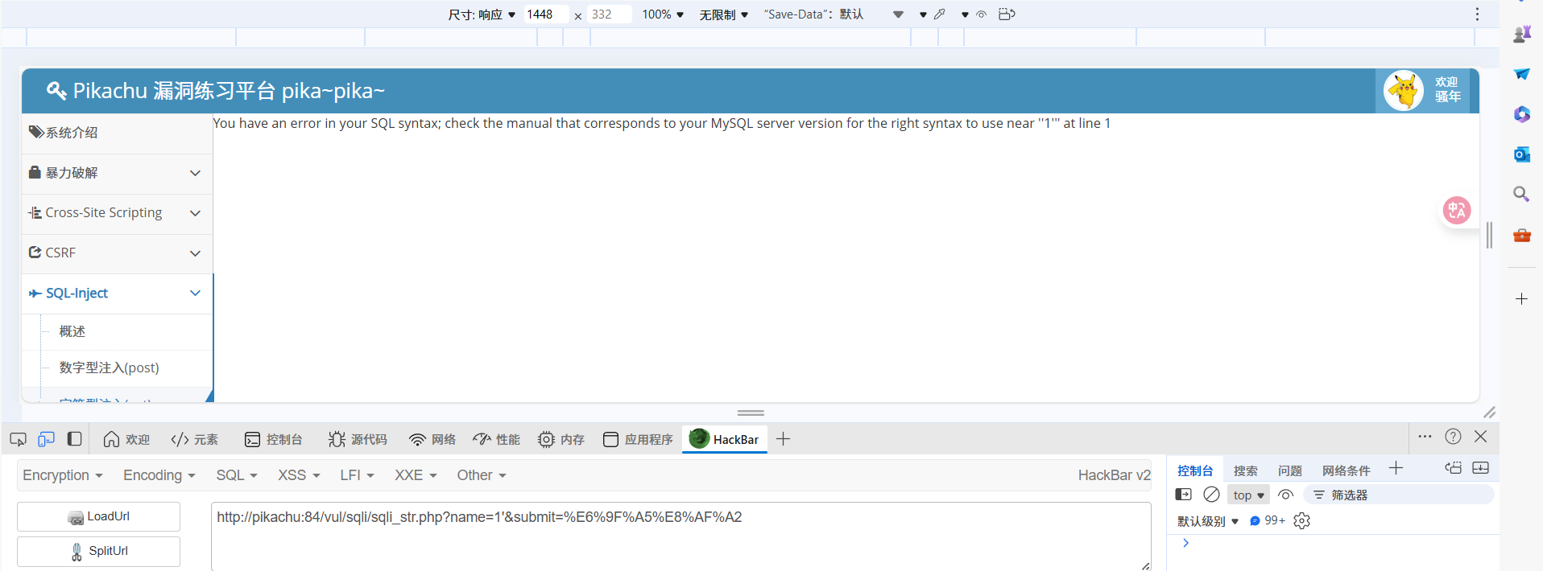The height and width of the screenshot is (571, 1543).
Task: Select the drawer 控制台 tab
Action: tap(1195, 470)
